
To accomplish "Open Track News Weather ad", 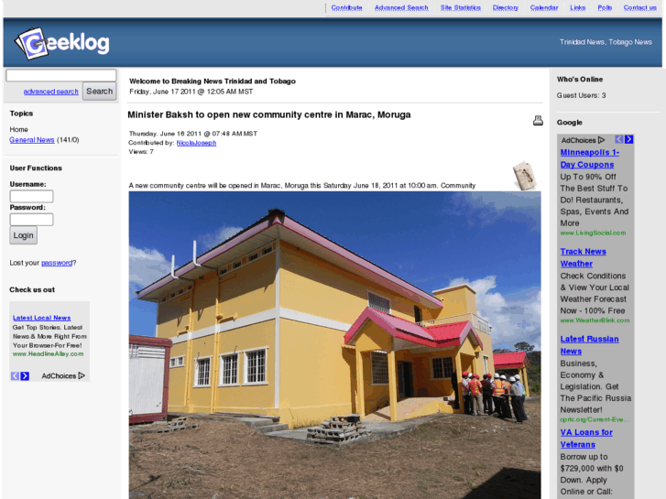I will pos(584,257).
